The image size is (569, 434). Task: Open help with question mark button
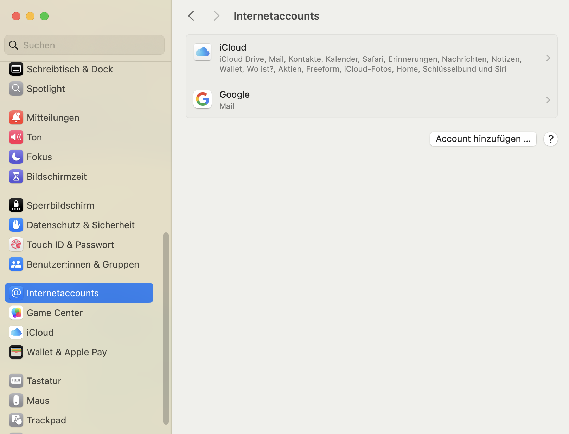[x=550, y=139]
